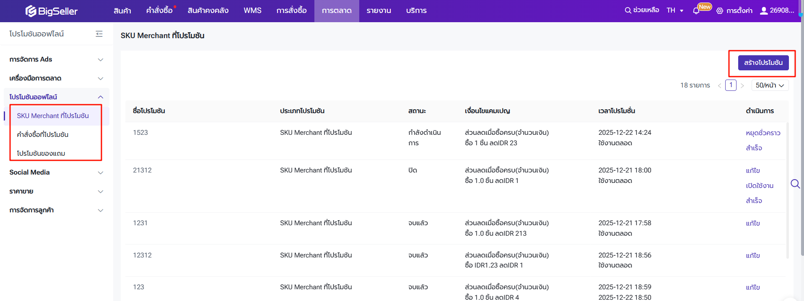Go to next page arrow in pagination

[x=742, y=85]
